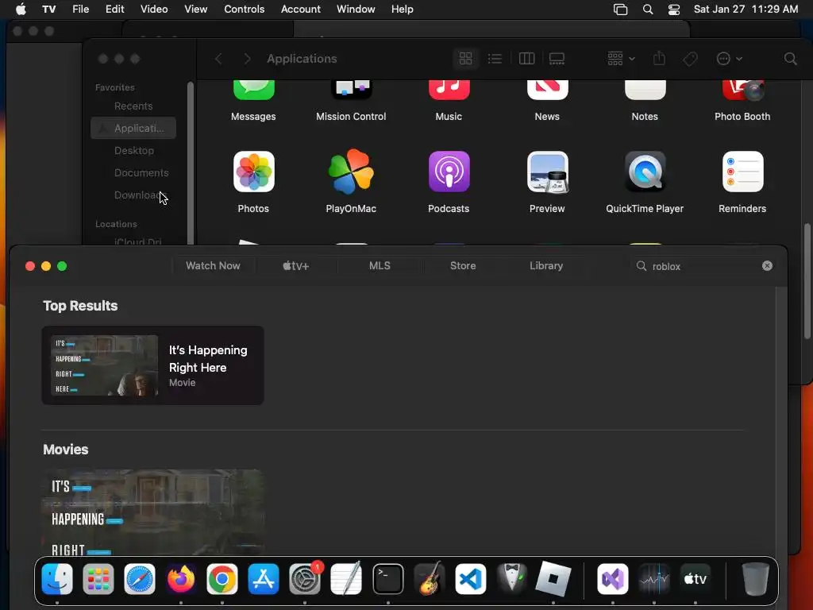Open GarageBand from the Dock
813x610 pixels.
pyautogui.click(x=430, y=579)
